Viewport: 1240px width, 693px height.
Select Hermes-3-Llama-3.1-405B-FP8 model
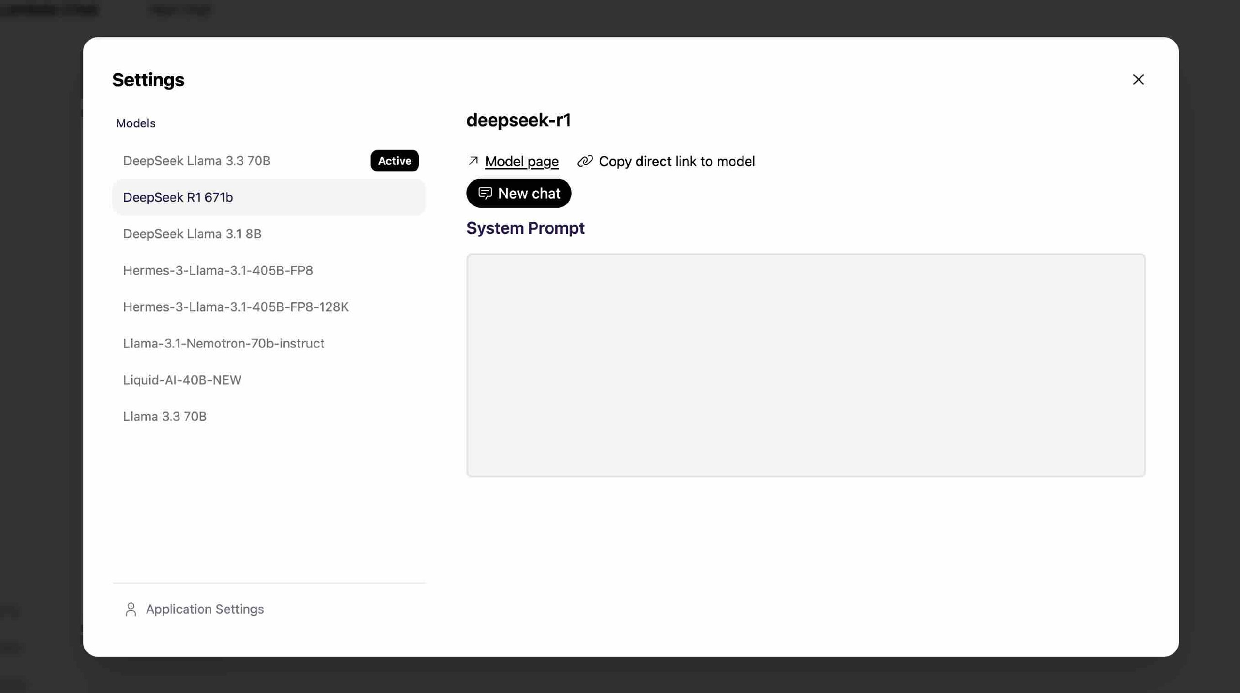[x=269, y=270]
